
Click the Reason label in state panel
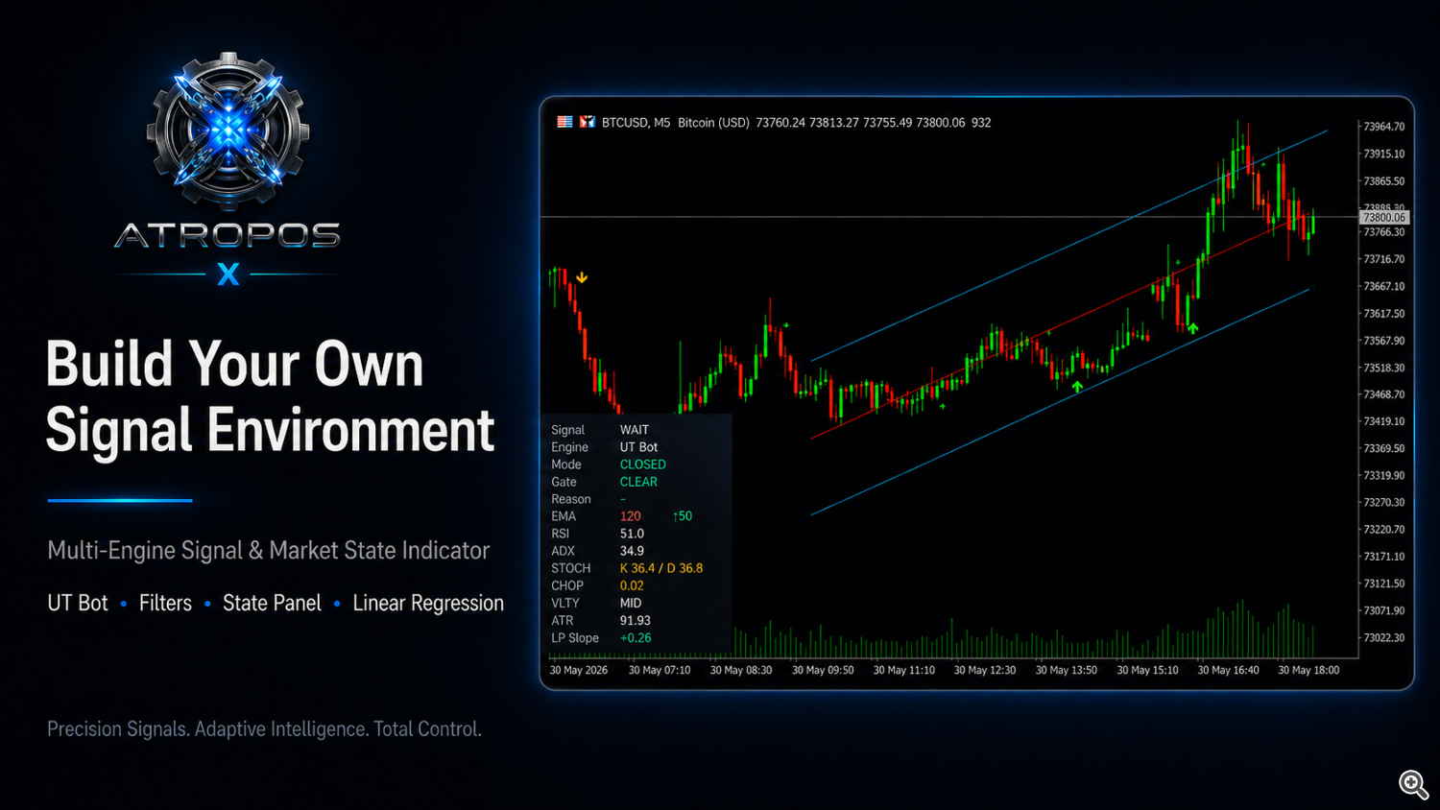tap(571, 499)
